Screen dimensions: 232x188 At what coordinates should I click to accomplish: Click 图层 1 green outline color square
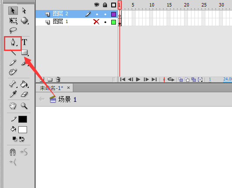click(x=113, y=22)
